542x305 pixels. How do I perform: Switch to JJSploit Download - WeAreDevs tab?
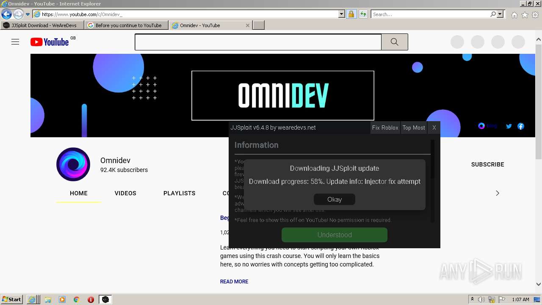click(42, 25)
